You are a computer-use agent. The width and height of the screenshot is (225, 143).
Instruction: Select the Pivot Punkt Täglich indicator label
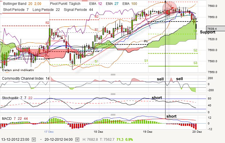pos(65,4)
